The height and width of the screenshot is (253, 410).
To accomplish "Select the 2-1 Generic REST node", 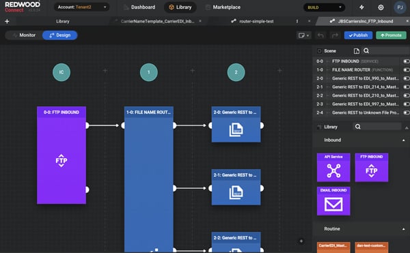I will click(x=236, y=187).
